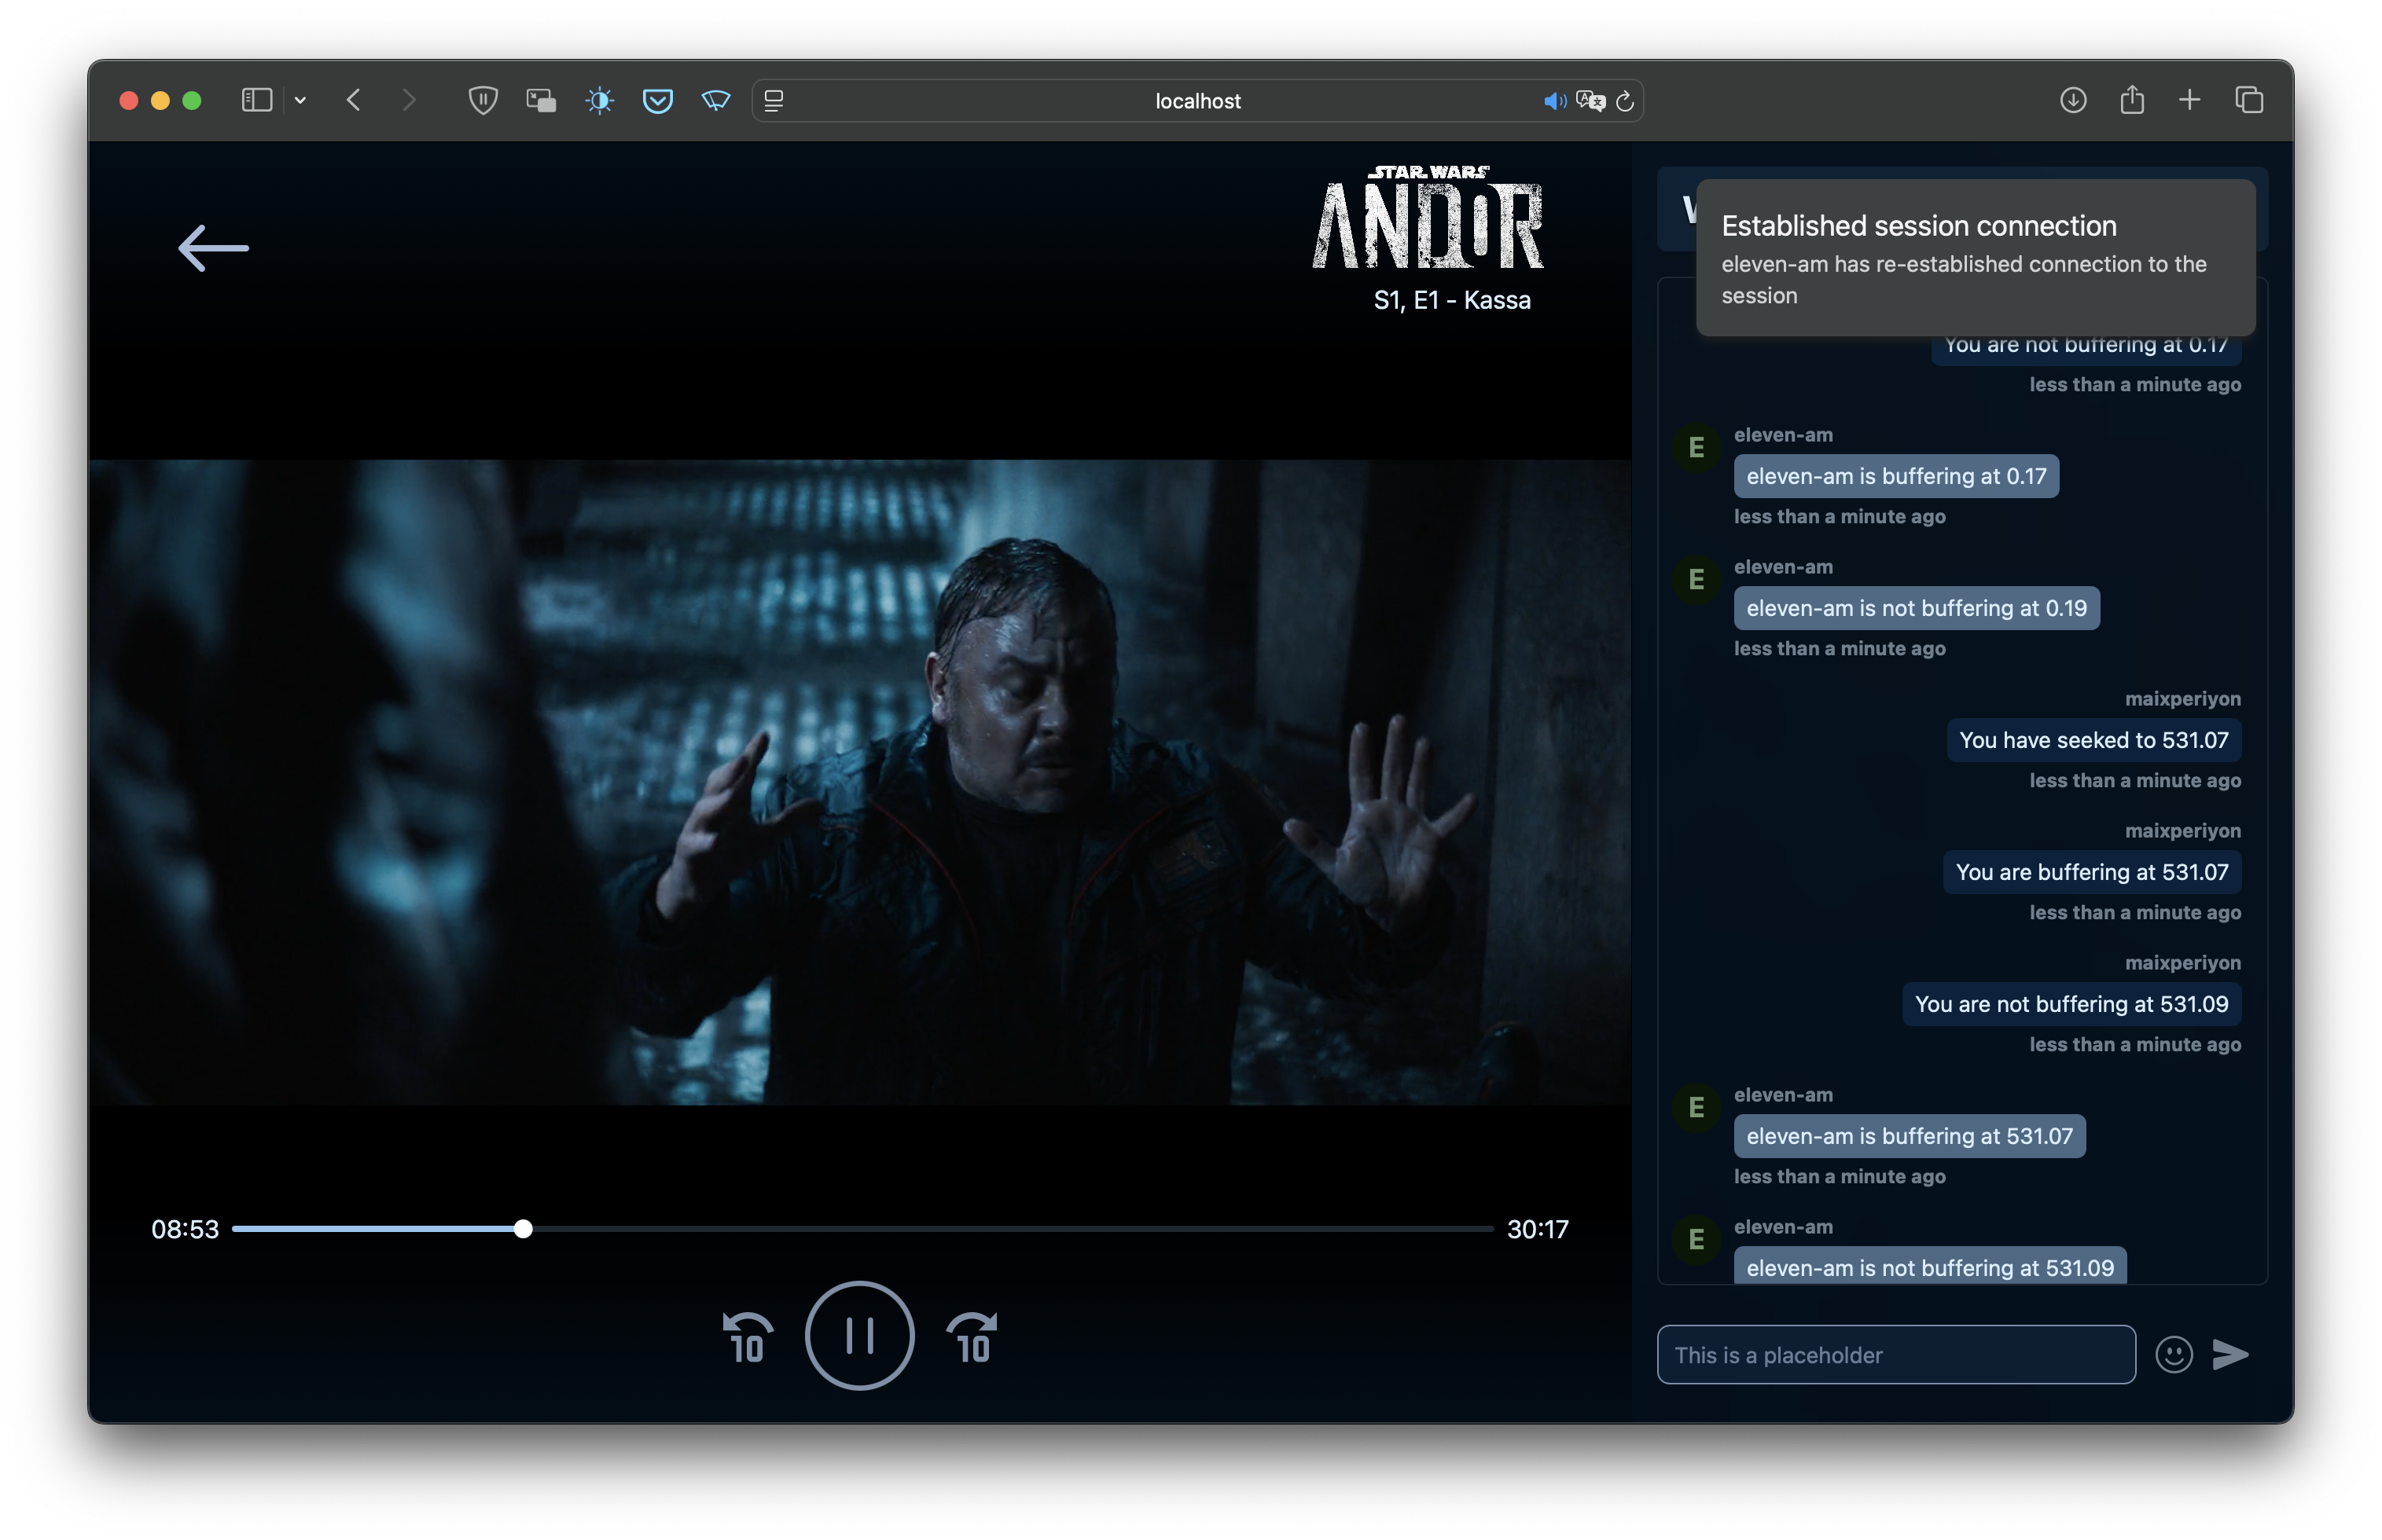Click the video frame
Screen dimensions: 2382x1540
(x=859, y=782)
